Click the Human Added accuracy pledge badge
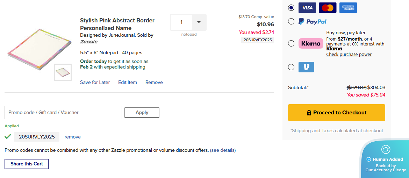This screenshot has height=178, width=409. [x=386, y=159]
